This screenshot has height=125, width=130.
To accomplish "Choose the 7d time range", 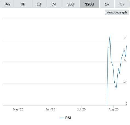I will (54, 4).
